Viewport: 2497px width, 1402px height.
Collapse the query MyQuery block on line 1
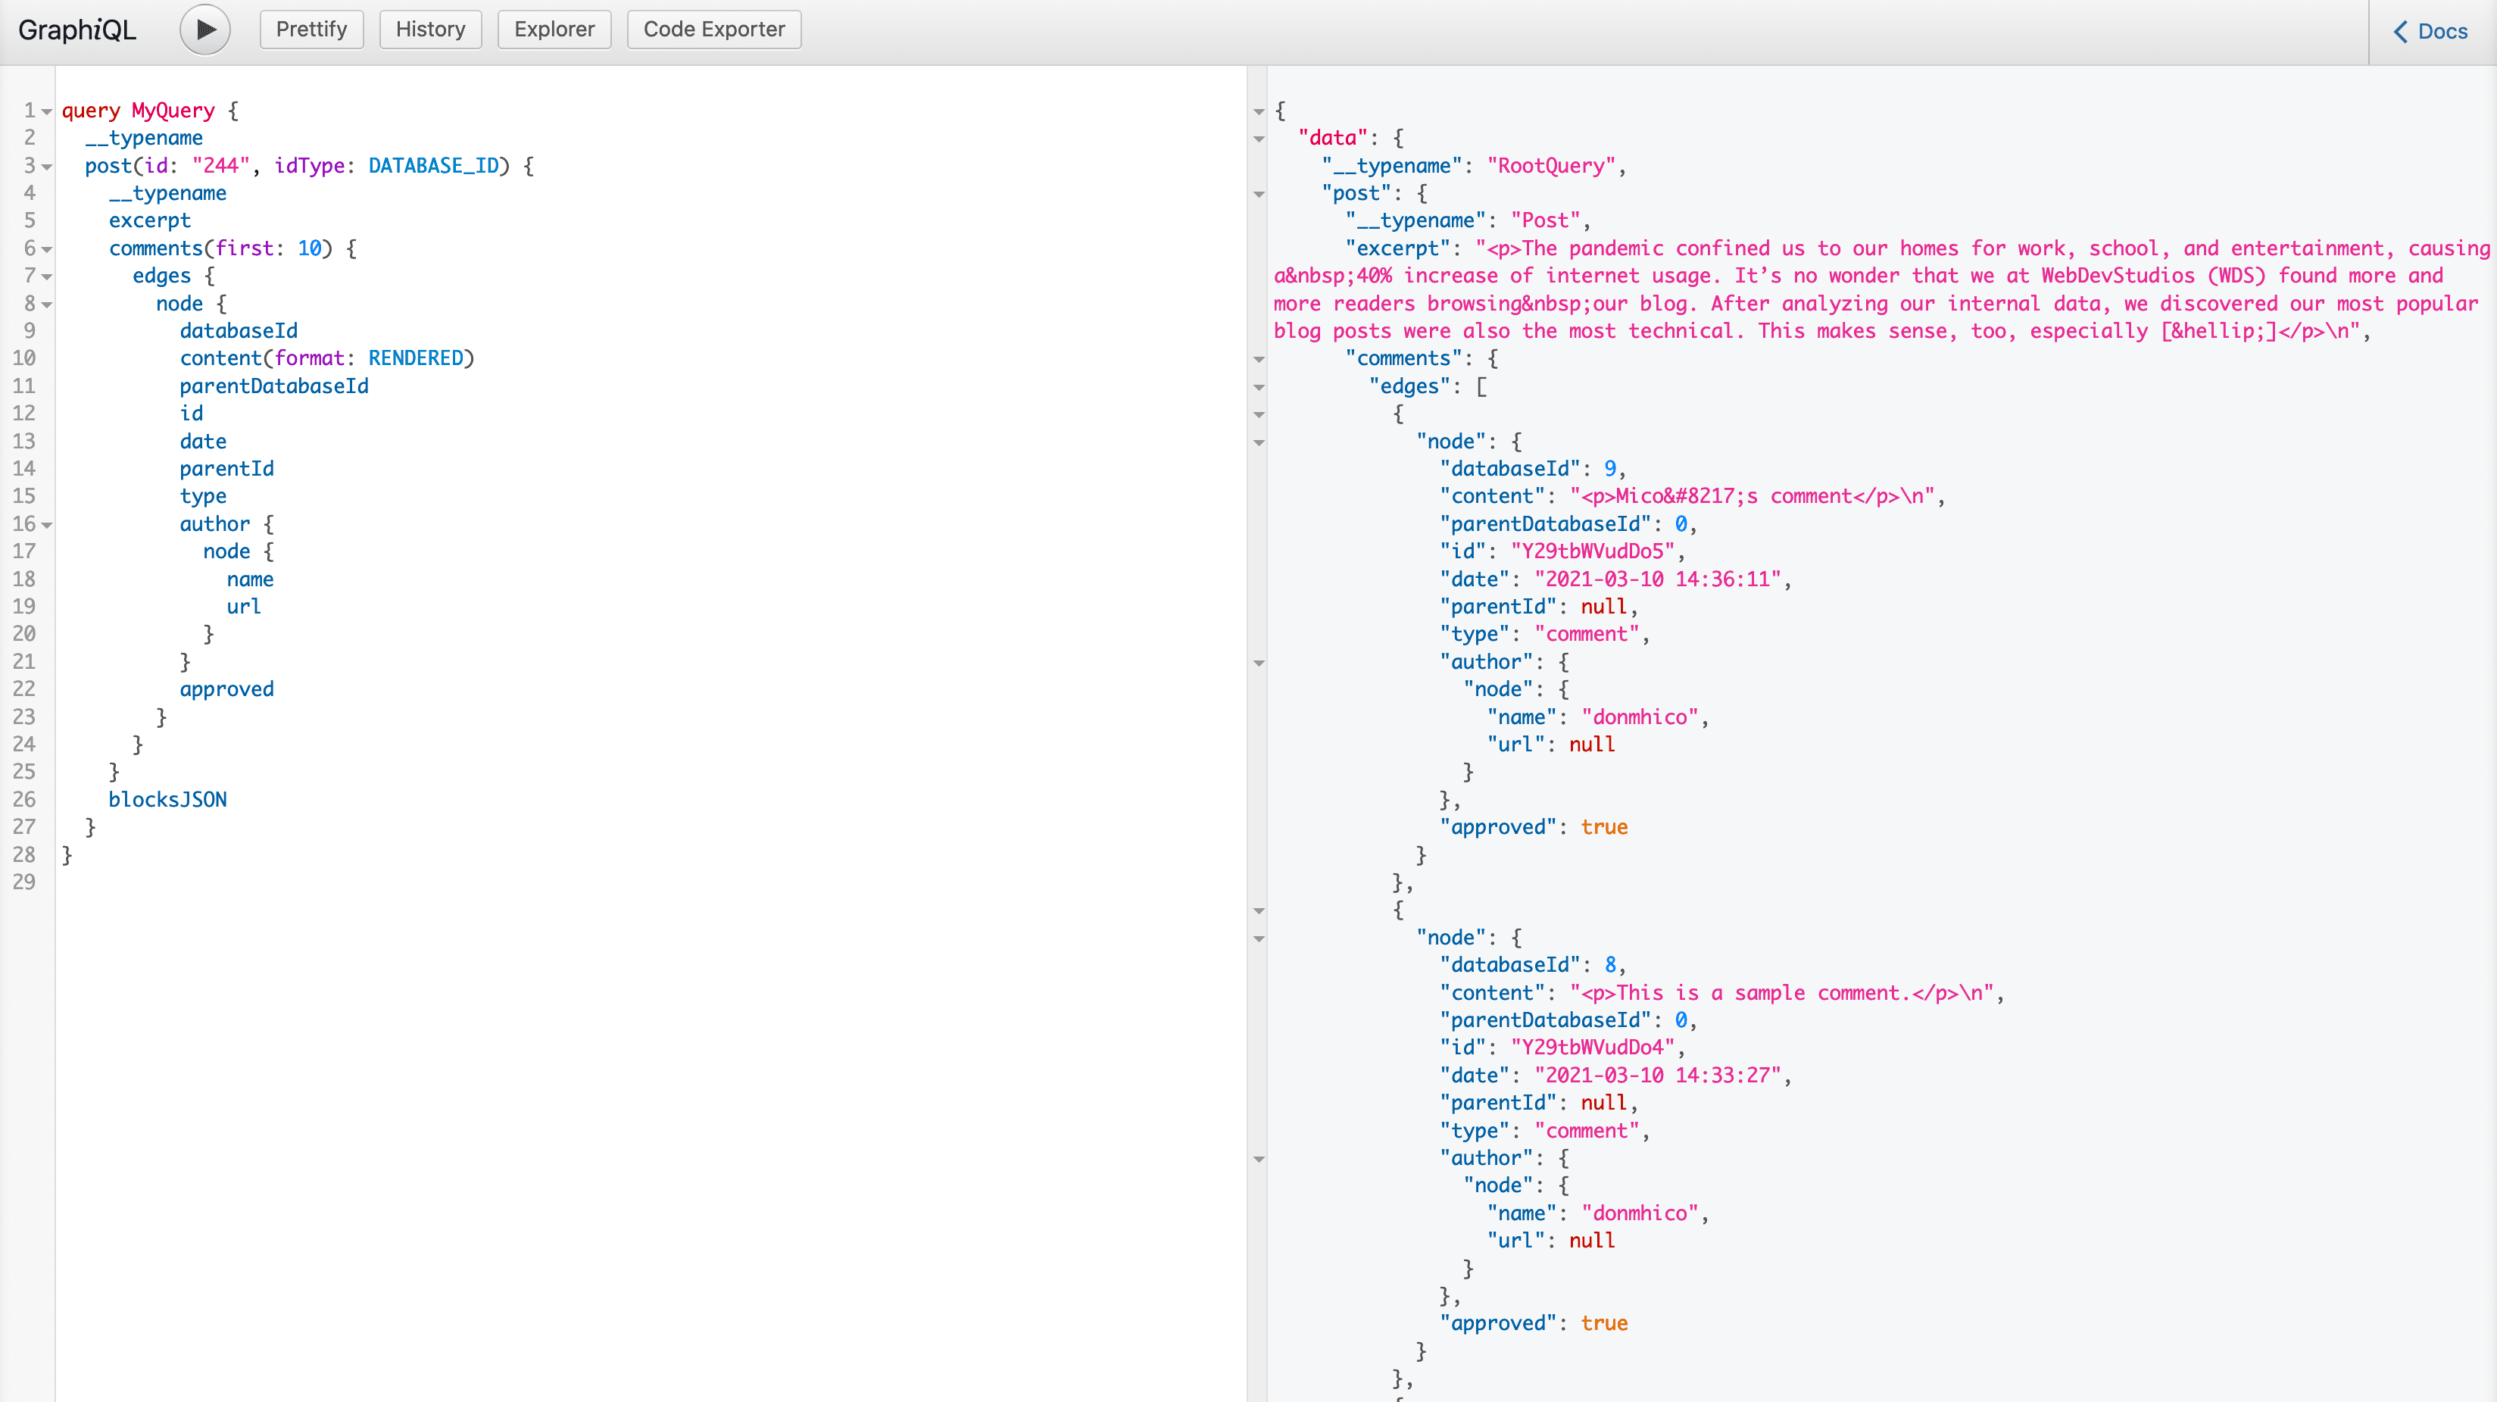(45, 111)
